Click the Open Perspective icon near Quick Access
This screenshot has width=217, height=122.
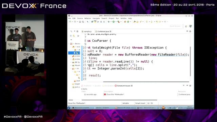click(186, 26)
